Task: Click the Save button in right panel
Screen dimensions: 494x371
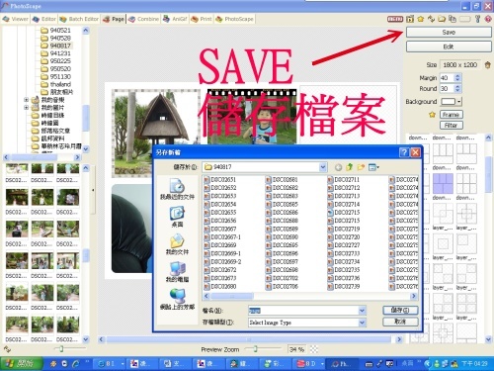Action: pyautogui.click(x=449, y=32)
